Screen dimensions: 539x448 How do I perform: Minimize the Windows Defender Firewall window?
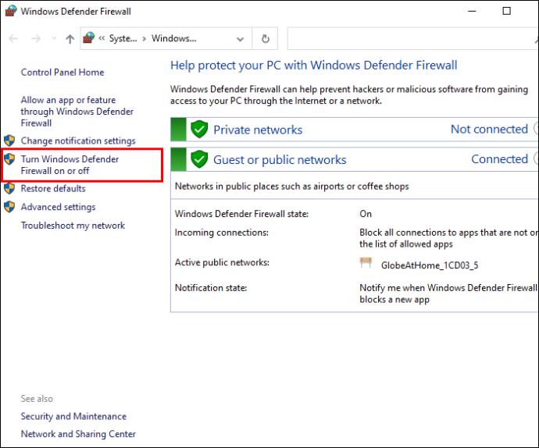[473, 11]
